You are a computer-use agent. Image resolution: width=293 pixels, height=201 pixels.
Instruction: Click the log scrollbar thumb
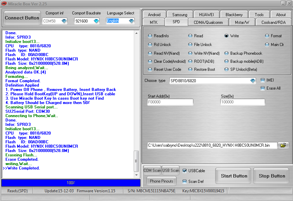[x=136, y=161]
